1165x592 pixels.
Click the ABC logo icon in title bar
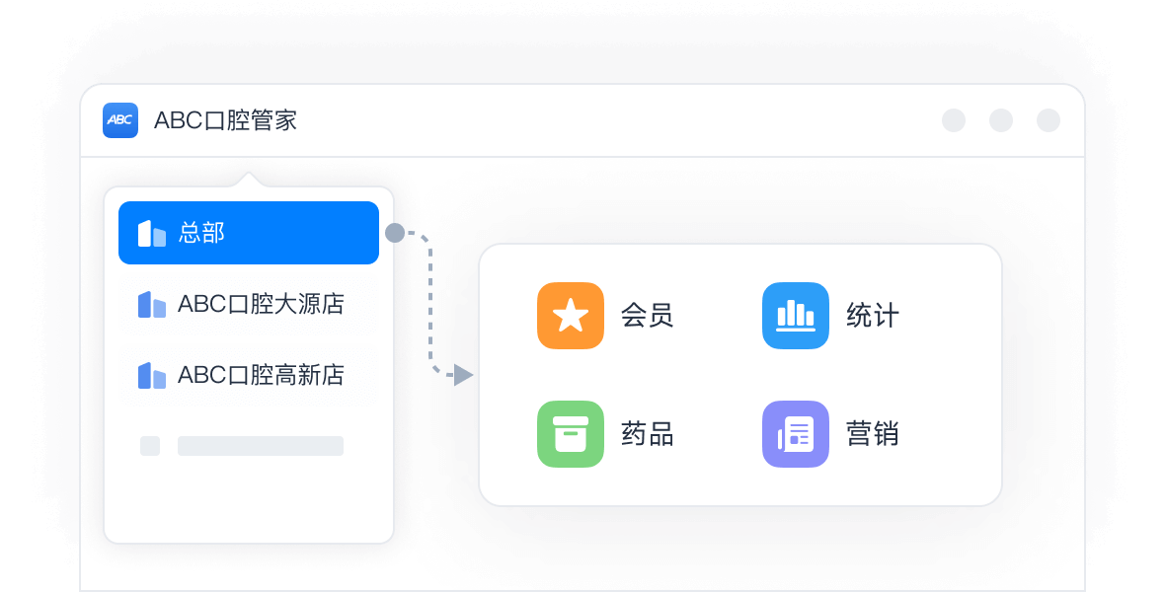[x=120, y=120]
